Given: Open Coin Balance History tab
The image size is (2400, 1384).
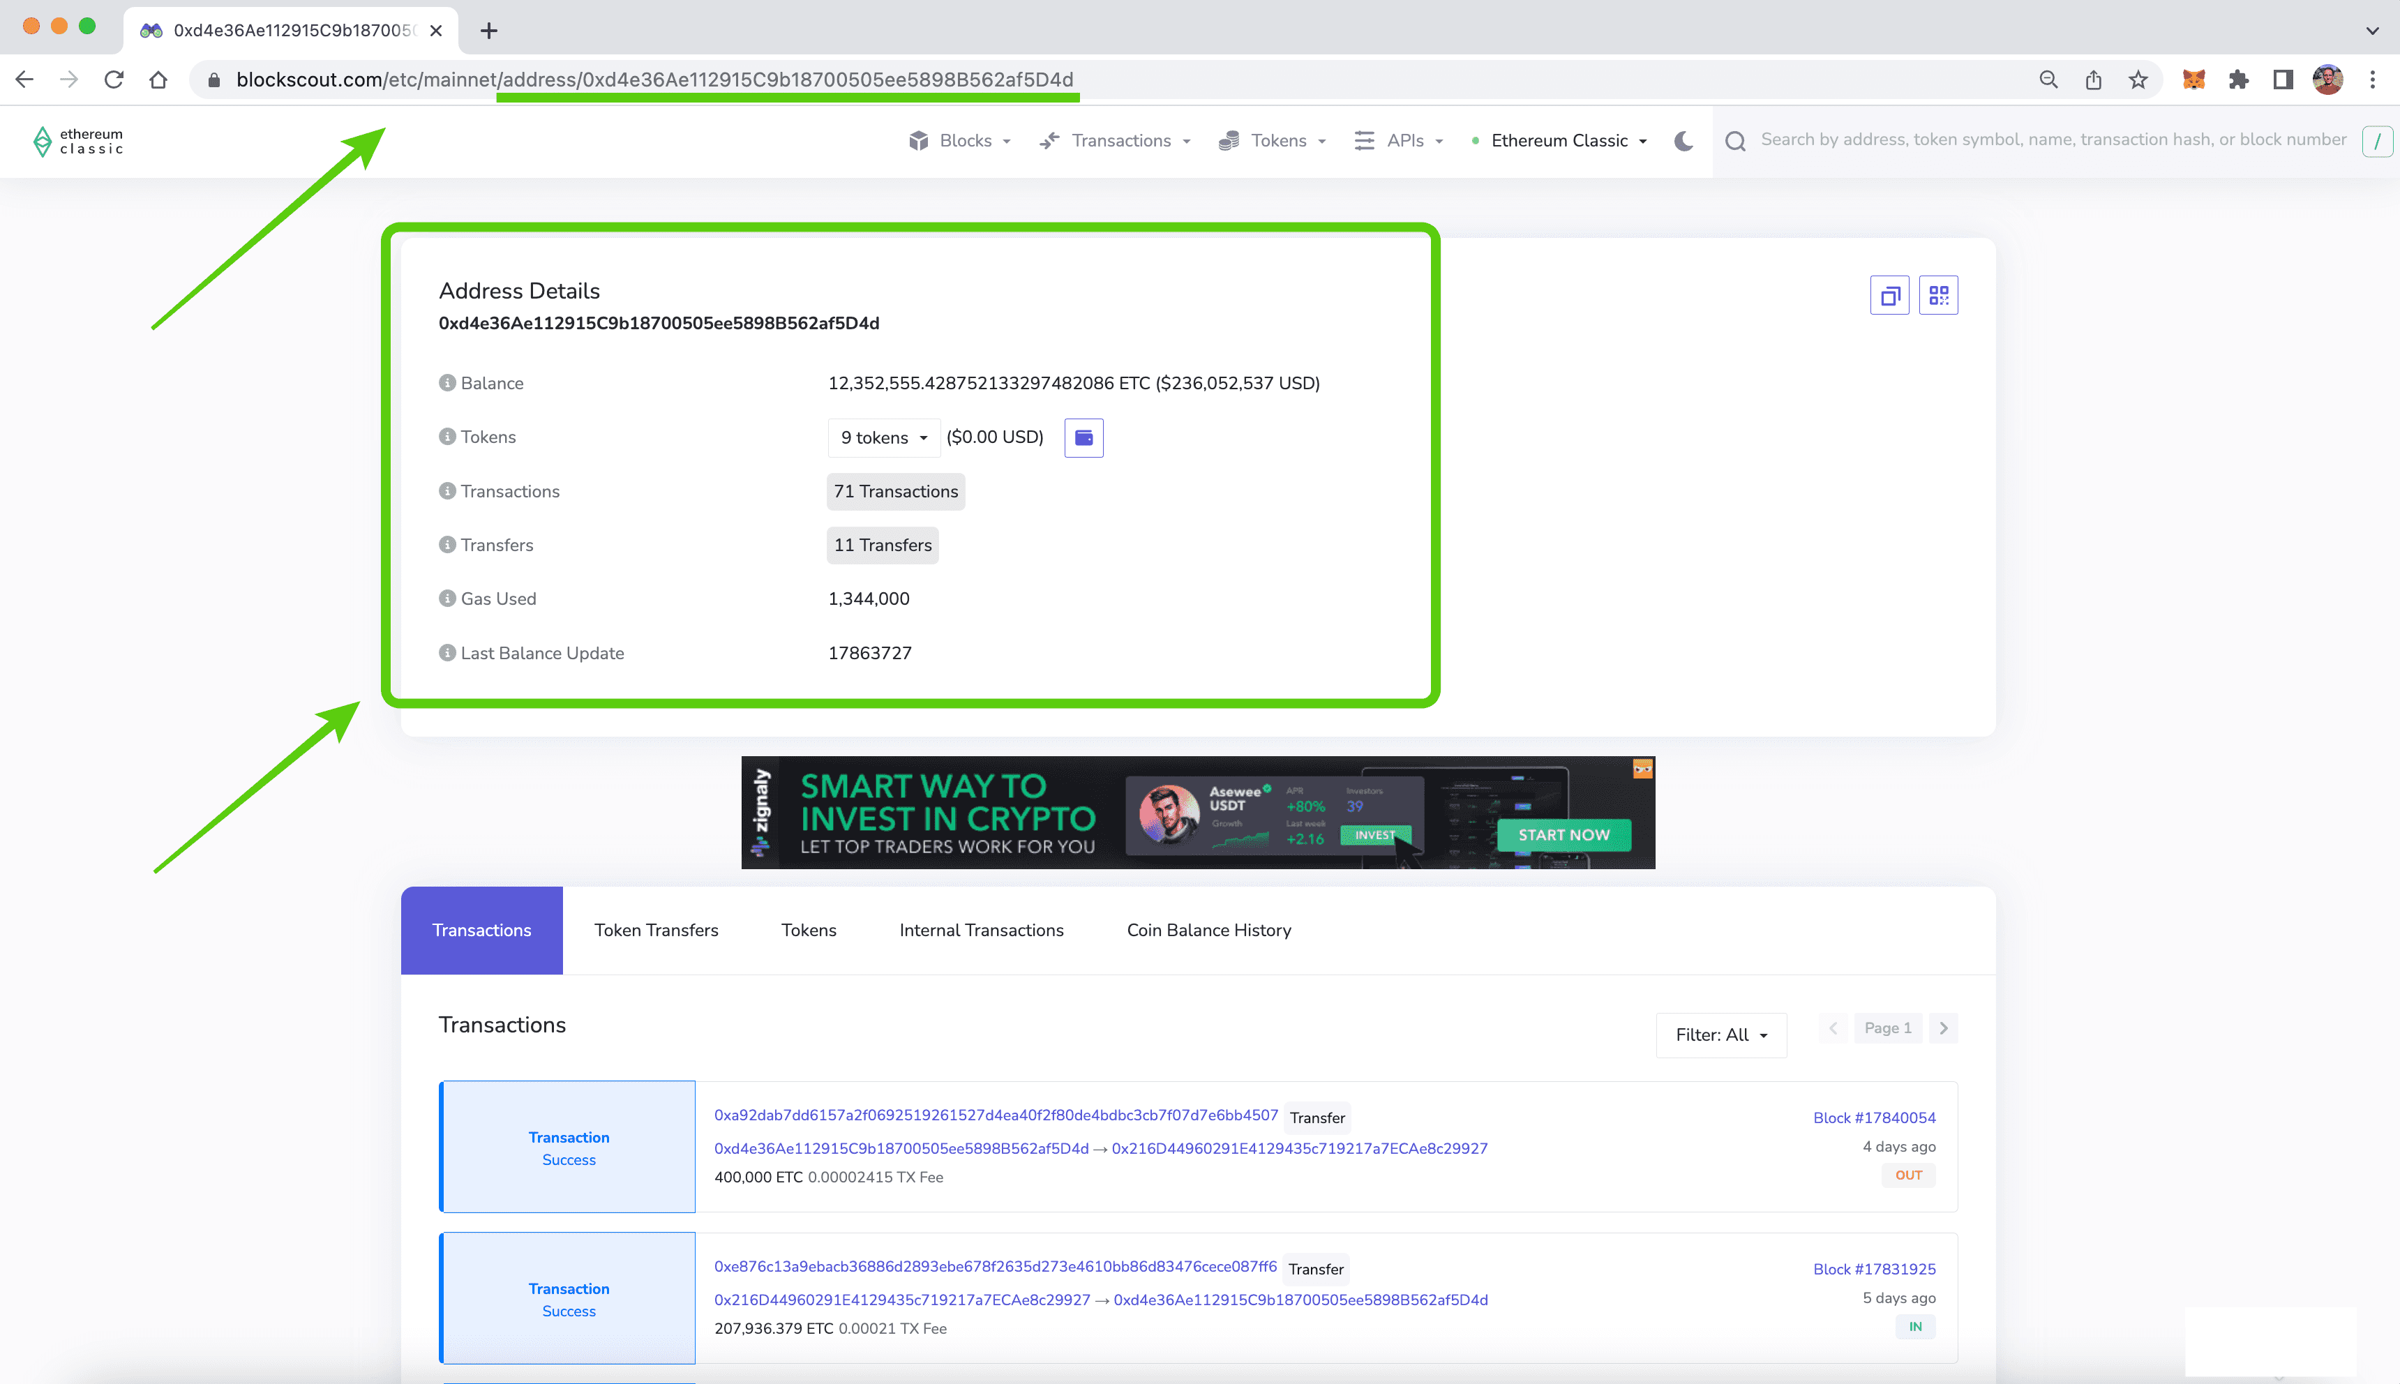Looking at the screenshot, I should pos(1208,931).
